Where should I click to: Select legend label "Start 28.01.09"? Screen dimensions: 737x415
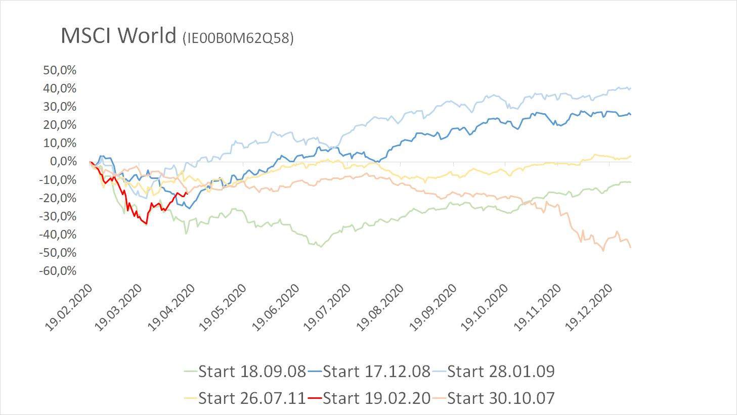tap(501, 372)
